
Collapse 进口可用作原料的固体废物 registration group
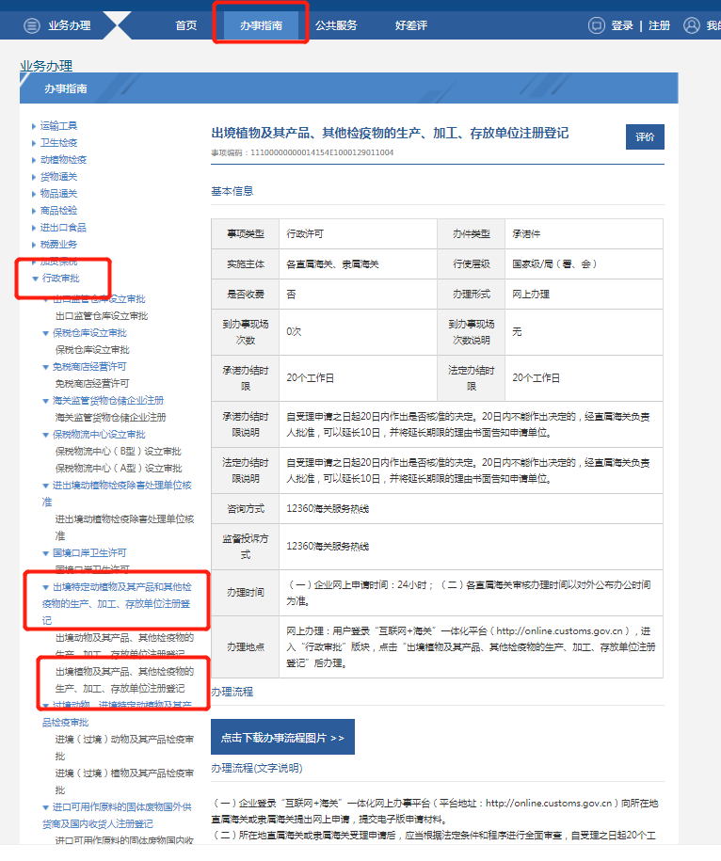click(x=45, y=807)
